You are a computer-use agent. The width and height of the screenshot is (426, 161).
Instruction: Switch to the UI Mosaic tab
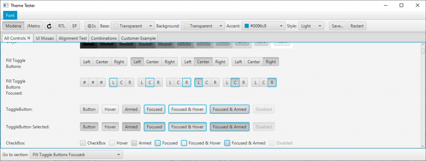[x=45, y=38]
